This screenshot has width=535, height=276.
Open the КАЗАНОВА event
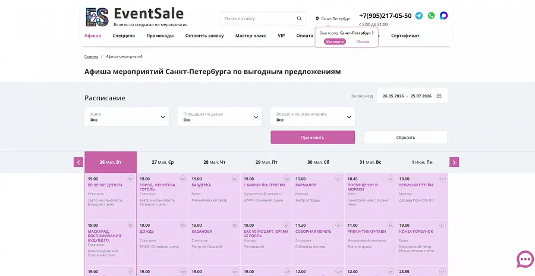[x=202, y=231]
